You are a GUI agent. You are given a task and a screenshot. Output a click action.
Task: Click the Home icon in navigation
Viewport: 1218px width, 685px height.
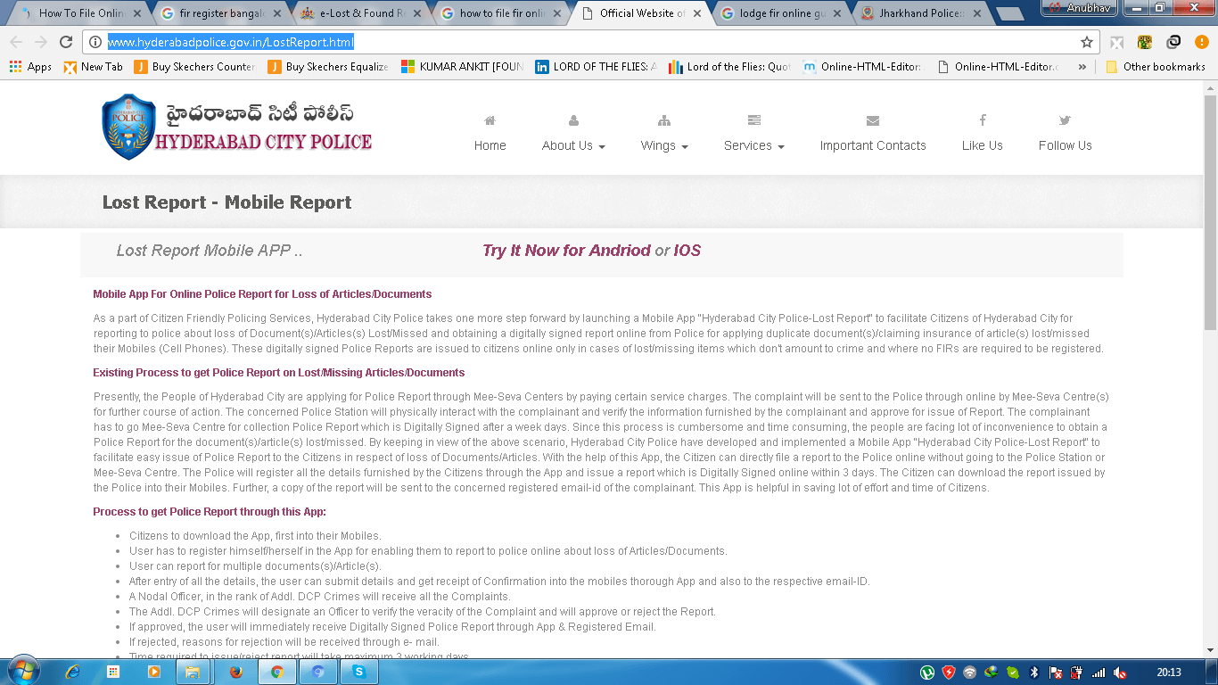(x=490, y=121)
